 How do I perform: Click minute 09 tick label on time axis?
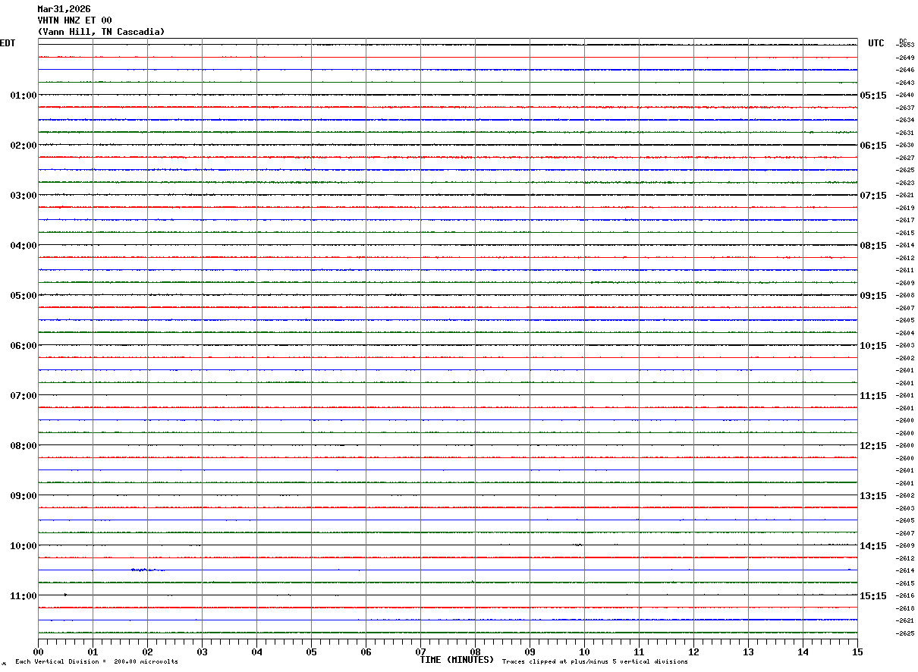point(530,652)
